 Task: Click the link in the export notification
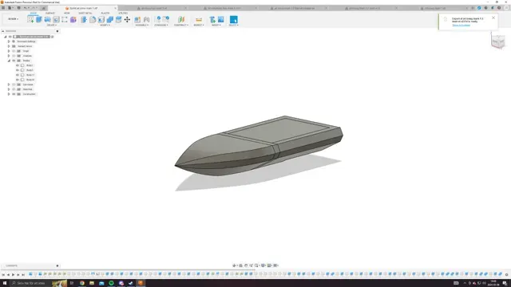461,25
